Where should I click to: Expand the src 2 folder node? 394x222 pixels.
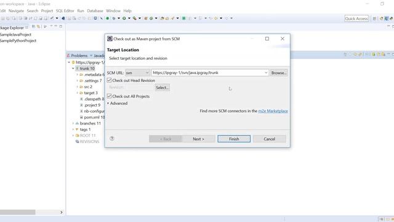[x=77, y=86]
